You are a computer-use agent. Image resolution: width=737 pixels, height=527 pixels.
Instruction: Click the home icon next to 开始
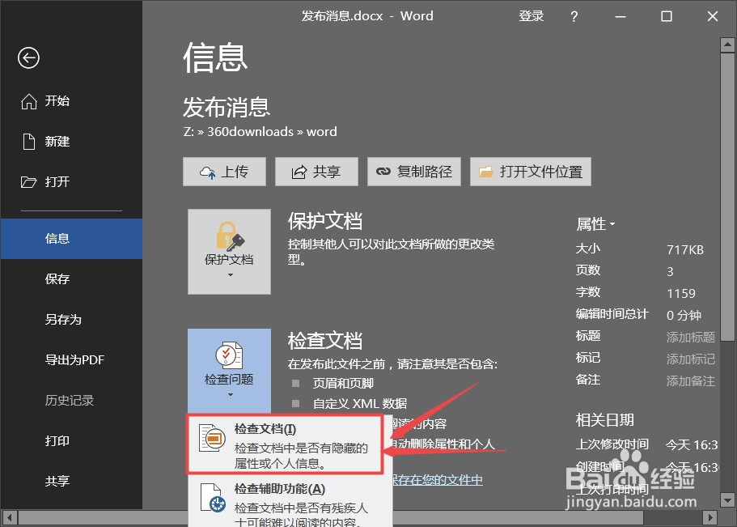[29, 101]
